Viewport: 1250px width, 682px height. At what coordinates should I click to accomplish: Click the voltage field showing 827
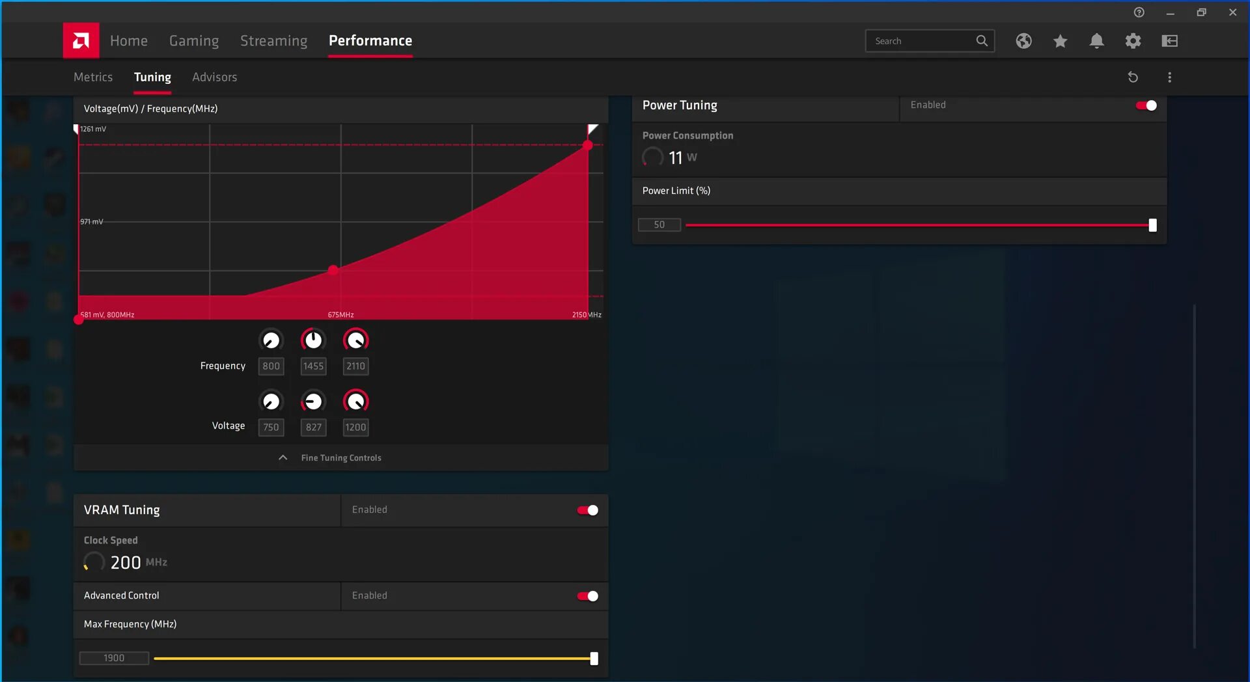point(313,427)
